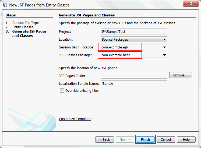Close the New JSF Pages dialog
201x148 pixels.
191,3
